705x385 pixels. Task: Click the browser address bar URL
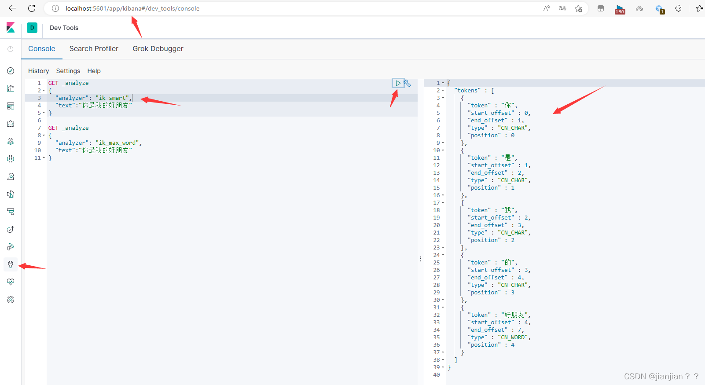click(x=132, y=8)
